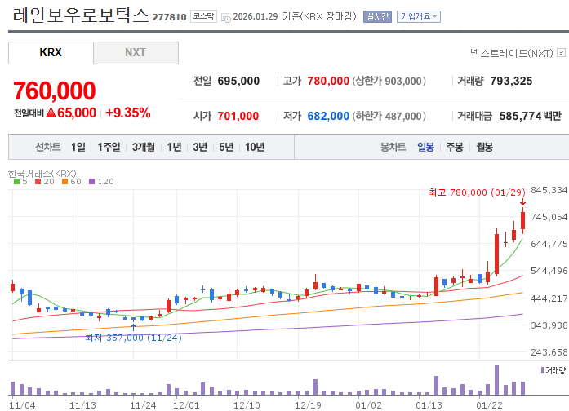Click the stock code 277810
This screenshot has width=569, height=411.
pyautogui.click(x=169, y=17)
